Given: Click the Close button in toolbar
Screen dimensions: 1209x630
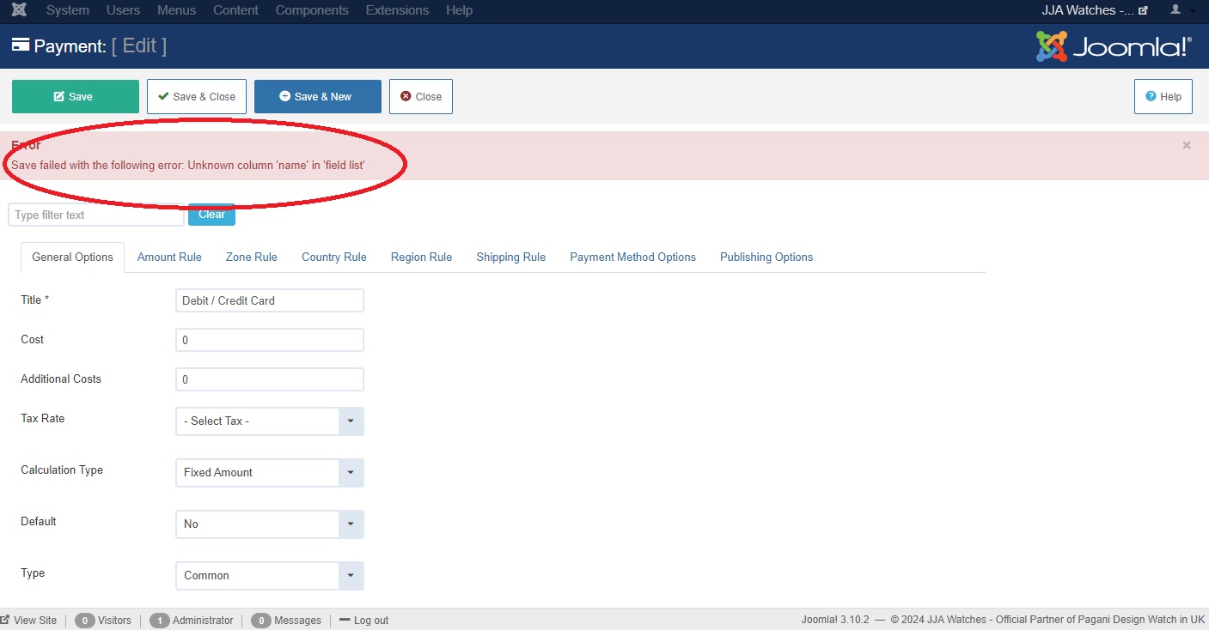Looking at the screenshot, I should [420, 97].
